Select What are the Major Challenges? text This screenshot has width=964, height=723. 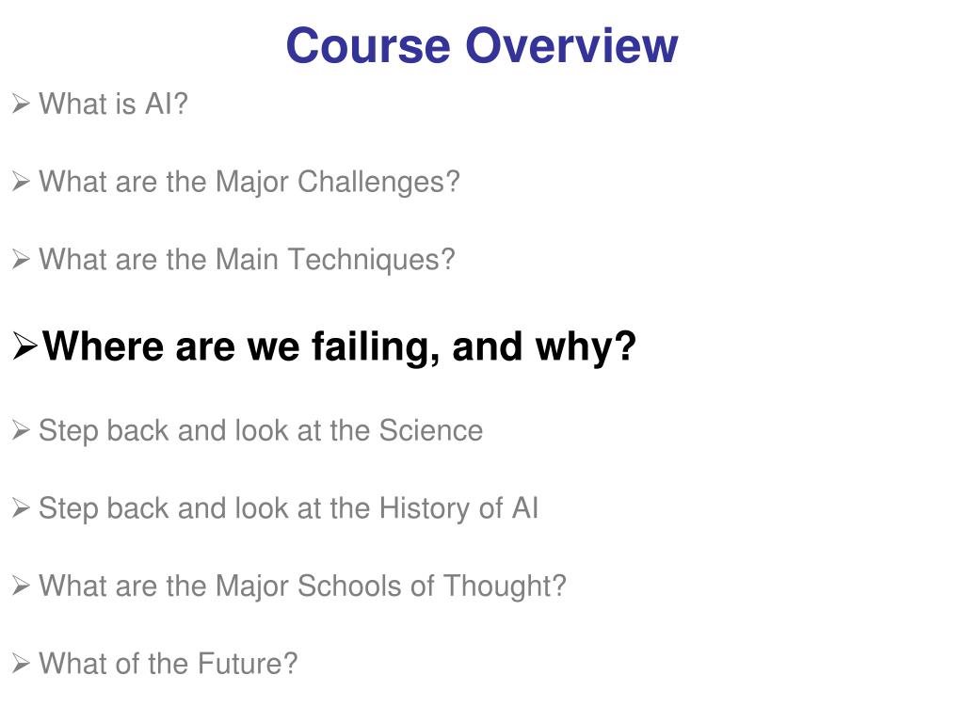(249, 183)
